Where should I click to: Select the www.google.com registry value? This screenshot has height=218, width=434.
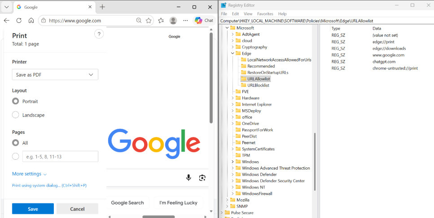388,55
